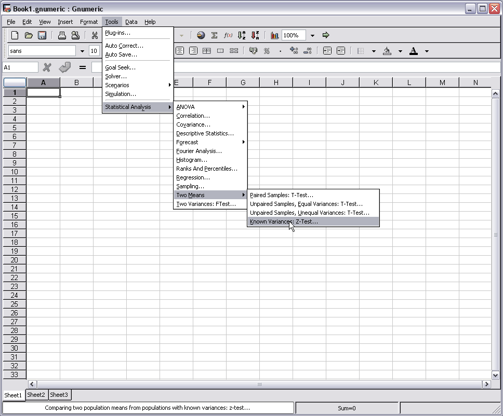
Task: Click the Sum function icon
Action: [214, 35]
